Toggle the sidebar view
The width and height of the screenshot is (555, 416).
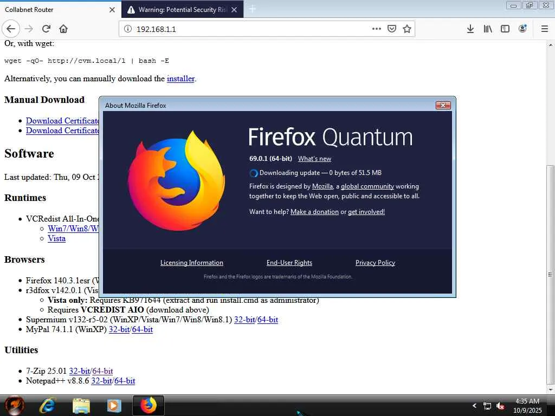[505, 29]
